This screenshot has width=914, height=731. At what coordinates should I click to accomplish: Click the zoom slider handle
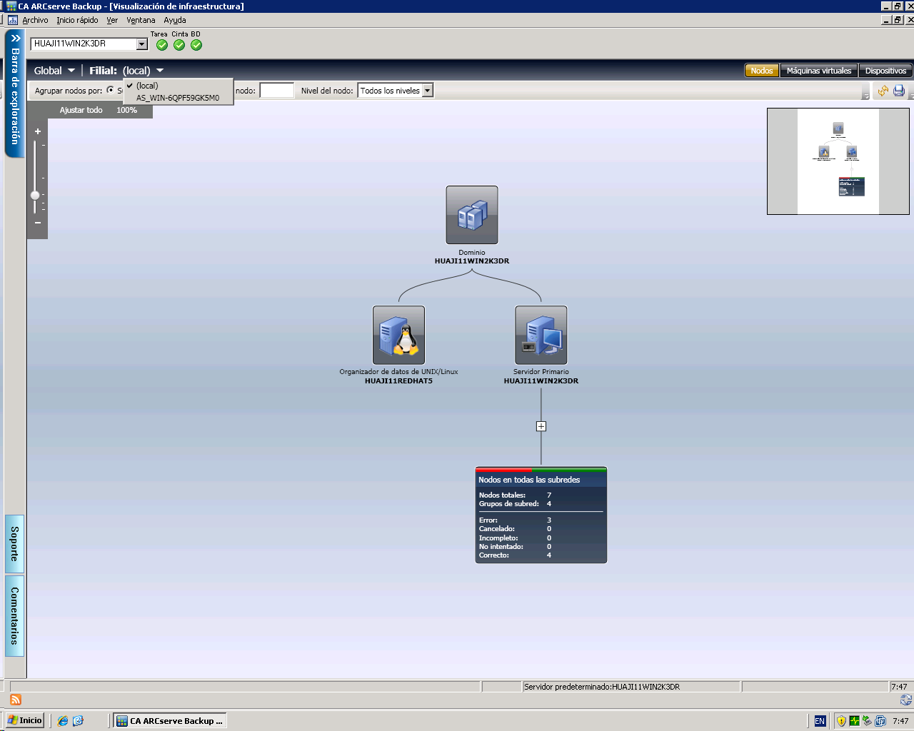tap(35, 195)
